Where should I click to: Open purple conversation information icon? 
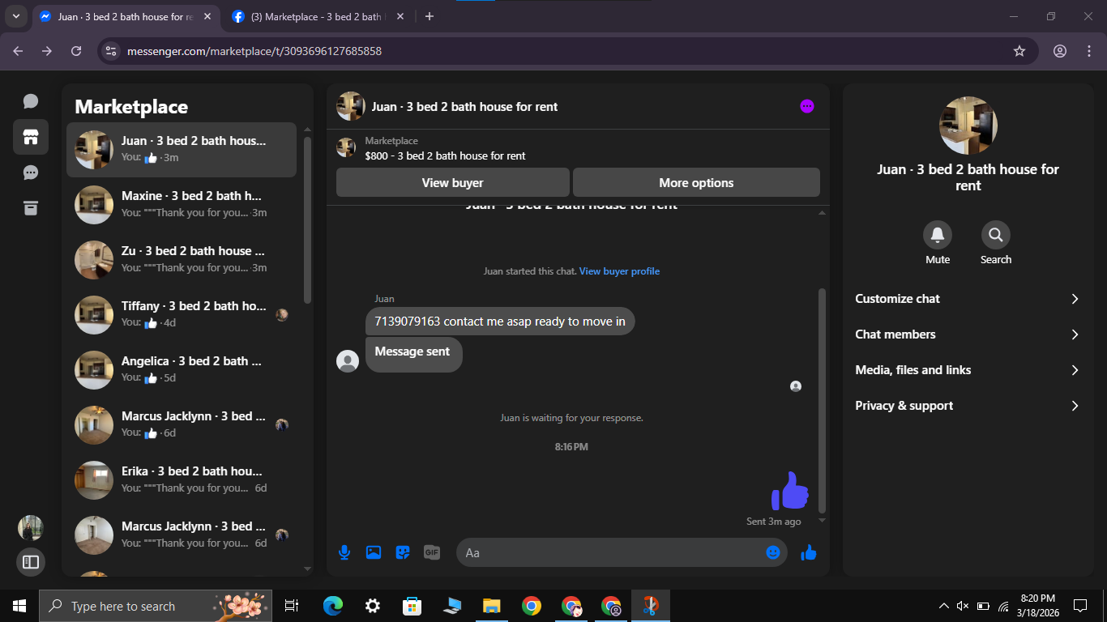coord(807,106)
